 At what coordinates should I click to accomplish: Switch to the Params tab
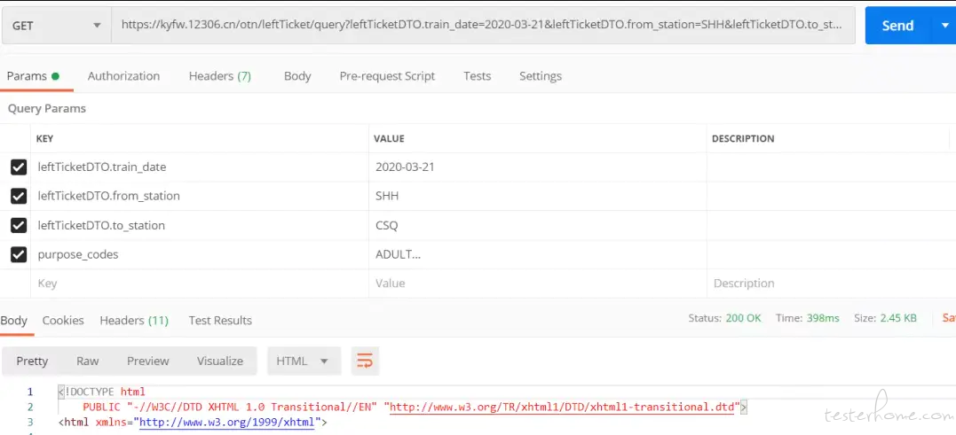(33, 76)
